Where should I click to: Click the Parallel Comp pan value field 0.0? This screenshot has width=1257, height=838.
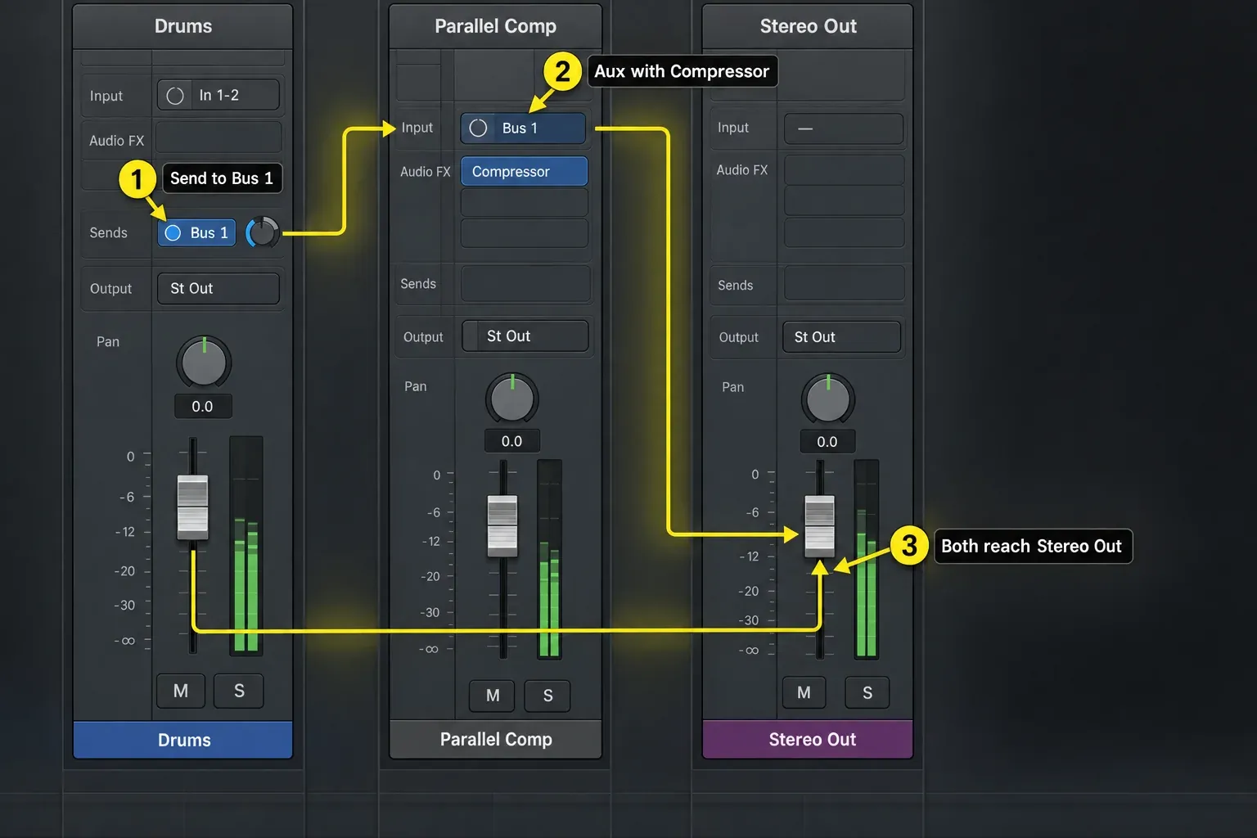pos(511,441)
